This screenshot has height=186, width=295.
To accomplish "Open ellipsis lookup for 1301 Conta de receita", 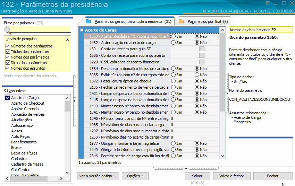I will pos(202,49).
